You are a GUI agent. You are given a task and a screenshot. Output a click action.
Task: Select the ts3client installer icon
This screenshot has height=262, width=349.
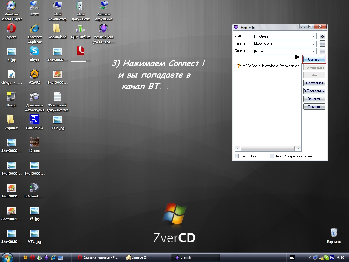click(x=35, y=190)
